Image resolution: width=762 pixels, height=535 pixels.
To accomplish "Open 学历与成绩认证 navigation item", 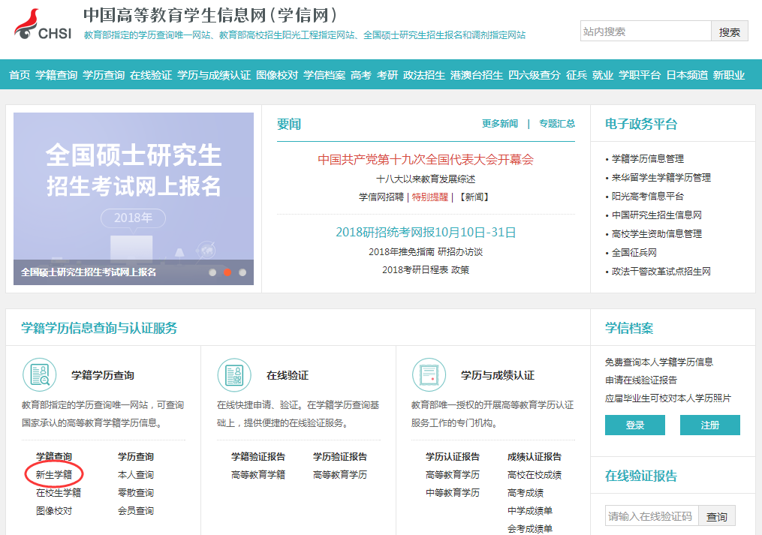I will coord(214,75).
